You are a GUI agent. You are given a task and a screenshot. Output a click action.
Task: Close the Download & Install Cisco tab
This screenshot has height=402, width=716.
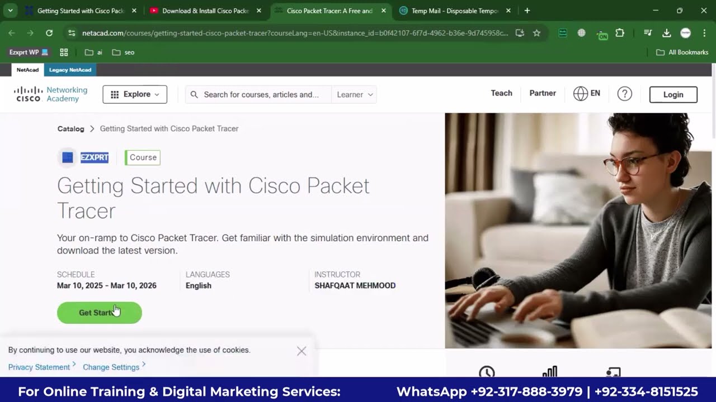coord(258,11)
